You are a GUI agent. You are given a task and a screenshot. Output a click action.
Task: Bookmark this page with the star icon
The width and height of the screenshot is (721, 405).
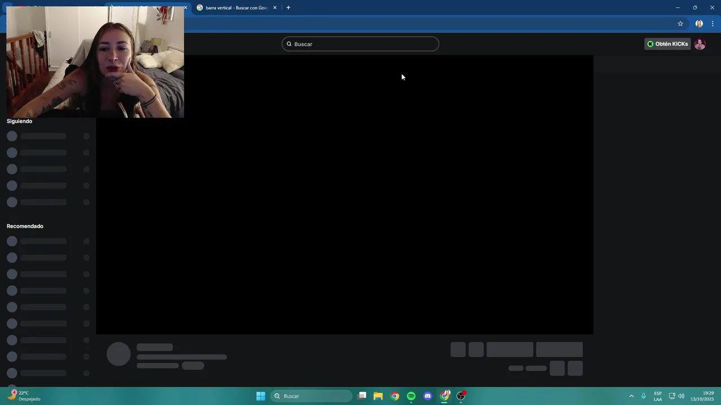[x=680, y=24]
